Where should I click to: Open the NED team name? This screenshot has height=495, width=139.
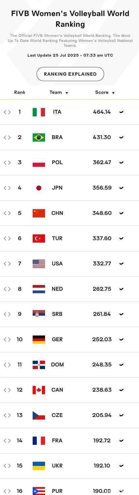click(x=57, y=289)
